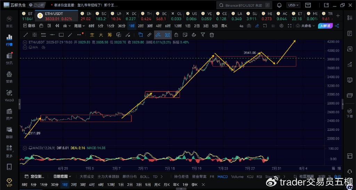Screen dimensions: 356x190
Task: Open the candlestick chart type dropdown
Action: pyautogui.click(x=67, y=26)
